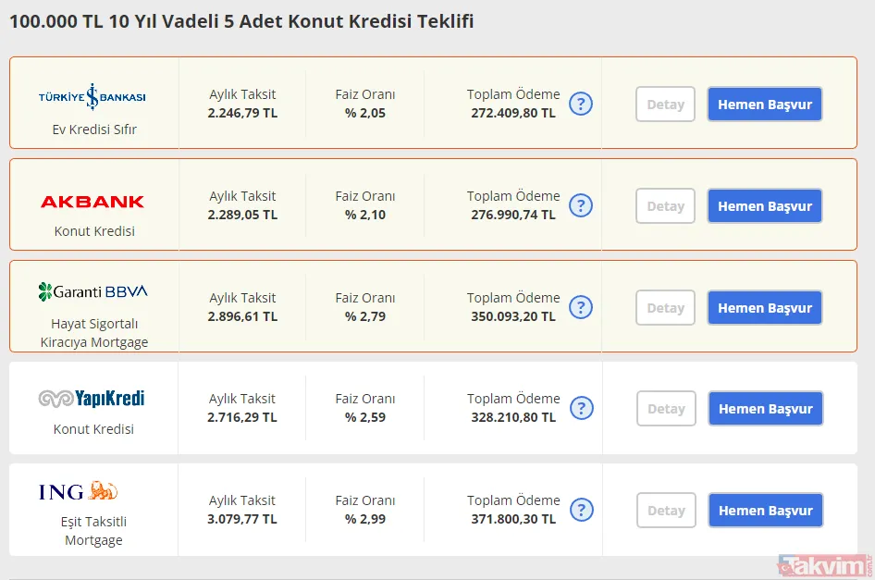This screenshot has width=875, height=580.
Task: Click the question mark icon for ING offer
Action: (x=581, y=510)
